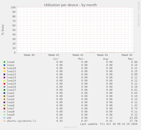
Task: Click the Week 44 axis label
Action: click(x=127, y=55)
